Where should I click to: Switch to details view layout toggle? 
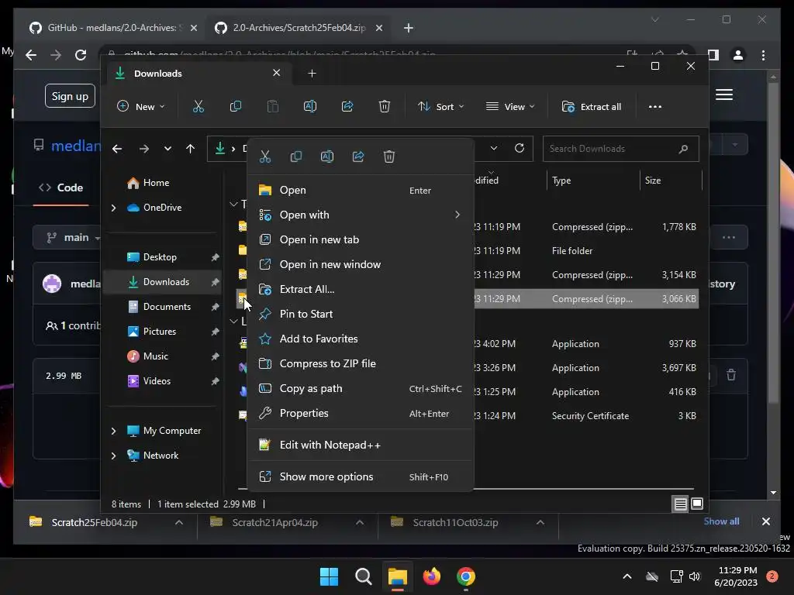point(680,504)
